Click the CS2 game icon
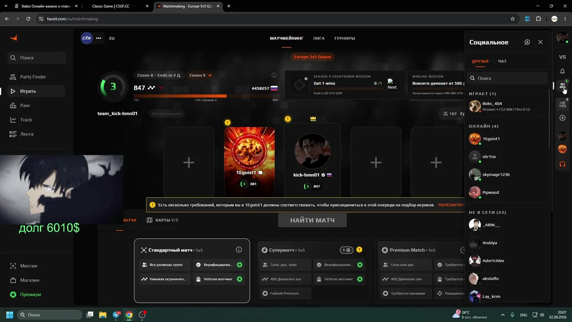Screen dimensions: 572x322 click(x=87, y=38)
